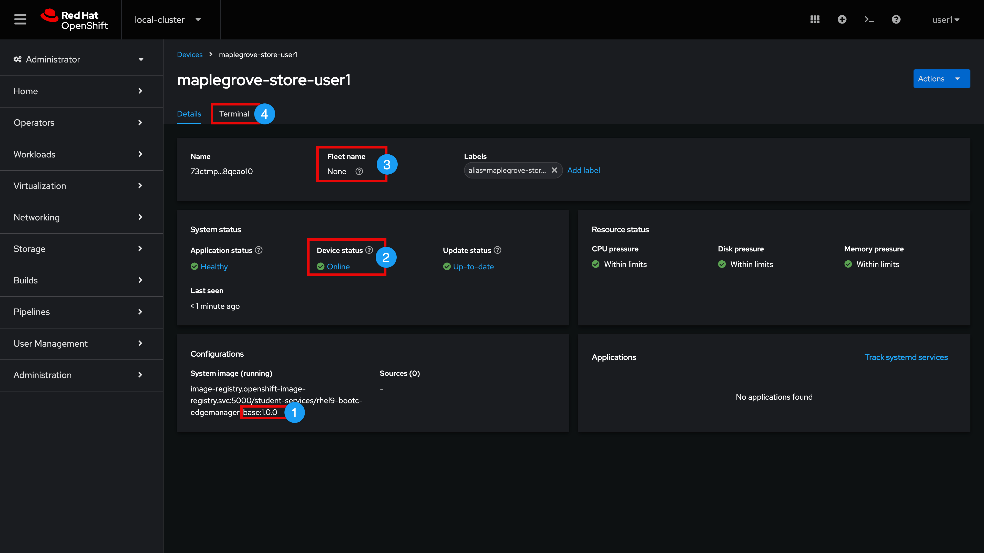The width and height of the screenshot is (984, 553).
Task: Open the command line terminal icon
Action: (x=869, y=19)
